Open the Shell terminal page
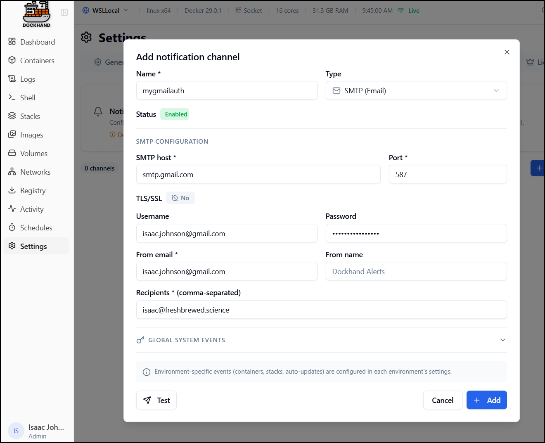The image size is (545, 443). pyautogui.click(x=28, y=98)
